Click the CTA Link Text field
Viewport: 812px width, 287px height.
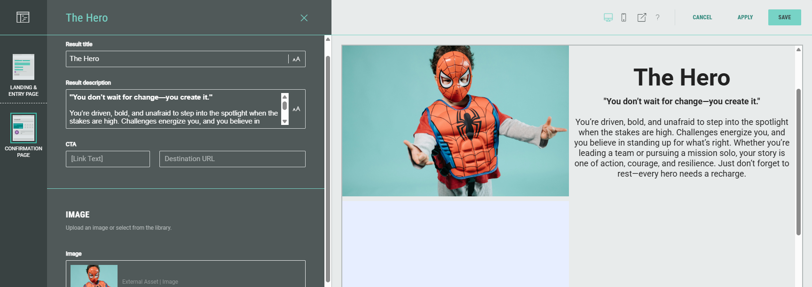click(108, 159)
